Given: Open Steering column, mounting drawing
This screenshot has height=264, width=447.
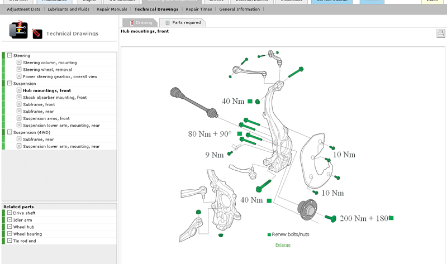Looking at the screenshot, I should [50, 63].
